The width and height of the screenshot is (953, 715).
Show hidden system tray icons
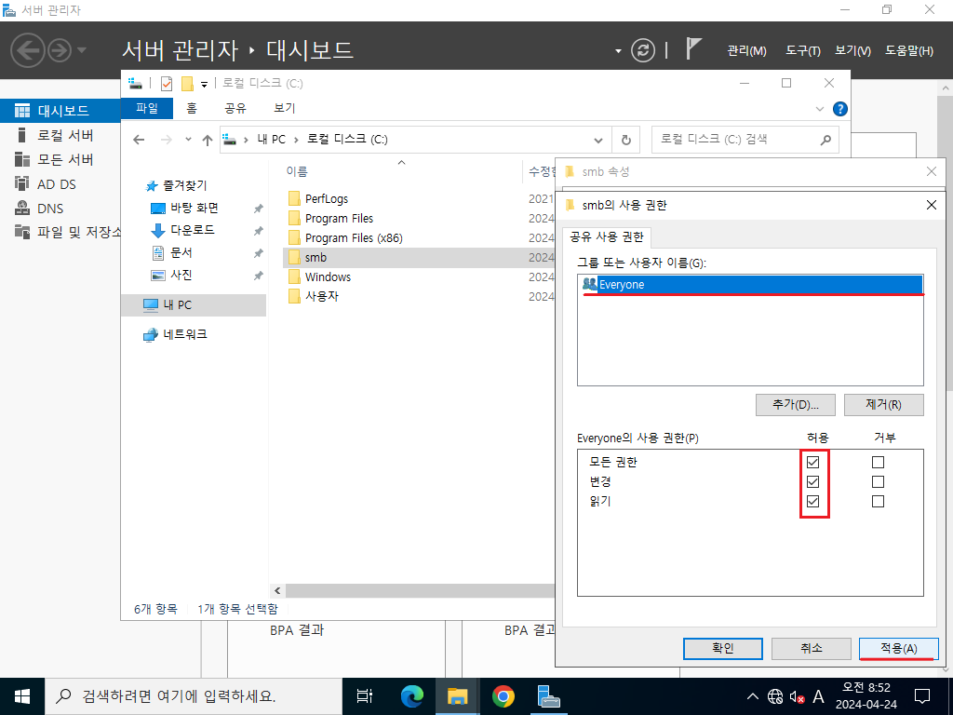pyautogui.click(x=752, y=696)
